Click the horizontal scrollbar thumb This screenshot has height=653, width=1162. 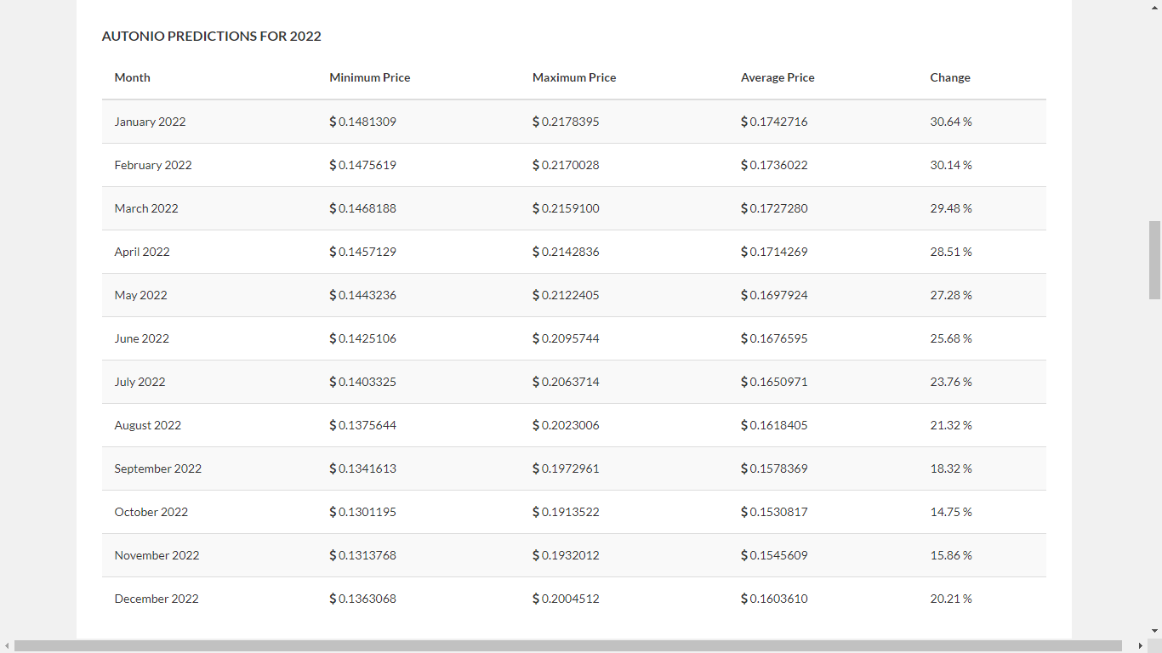tap(568, 646)
